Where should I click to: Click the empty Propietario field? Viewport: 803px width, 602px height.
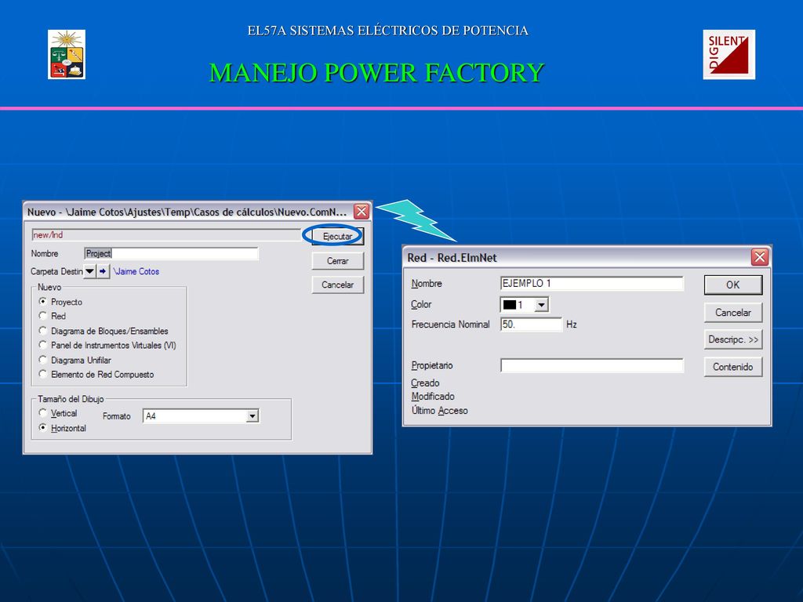(x=591, y=365)
